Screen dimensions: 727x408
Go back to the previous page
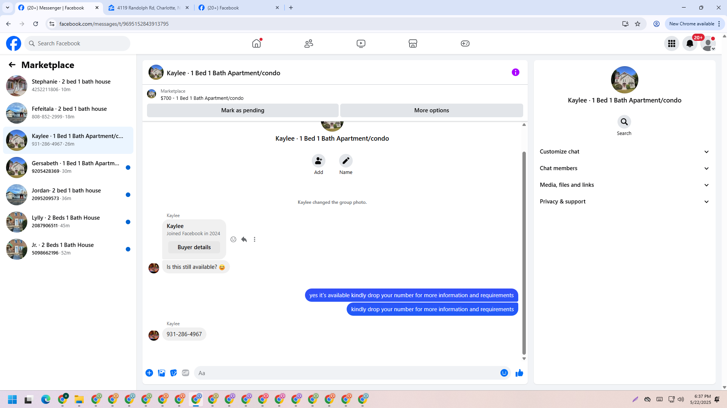pyautogui.click(x=8, y=24)
